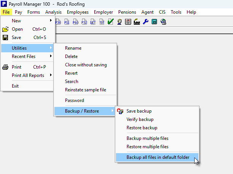
Task: Open the Employees menu
Action: click(x=78, y=12)
